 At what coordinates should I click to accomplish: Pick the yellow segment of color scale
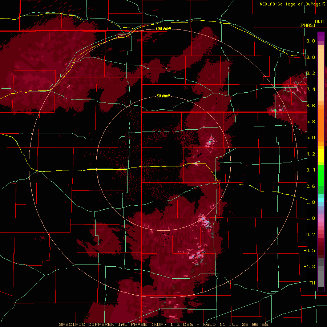321,156
